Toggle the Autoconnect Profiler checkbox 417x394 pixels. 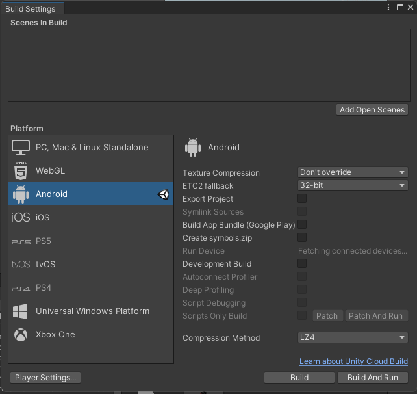point(302,276)
